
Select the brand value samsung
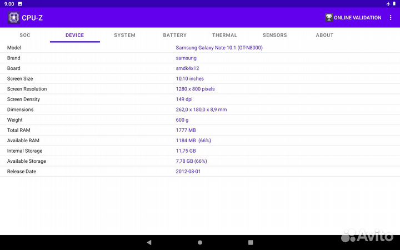(x=186, y=58)
